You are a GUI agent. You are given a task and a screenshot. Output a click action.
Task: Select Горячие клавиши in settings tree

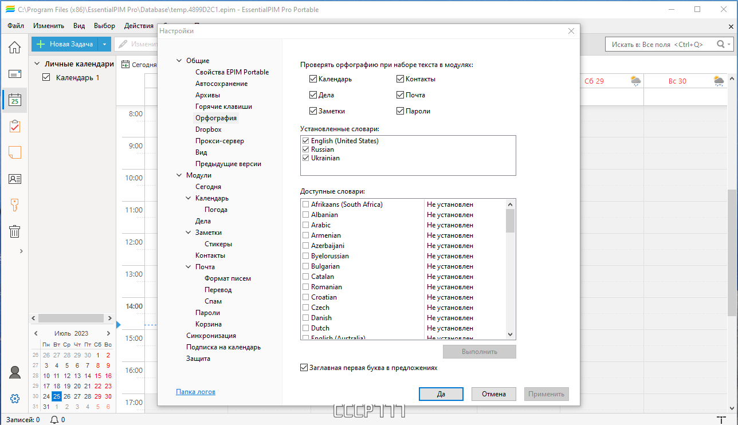coord(223,107)
